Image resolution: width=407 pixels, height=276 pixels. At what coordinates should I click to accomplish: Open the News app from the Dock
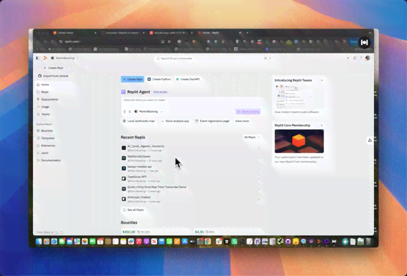coord(154,242)
